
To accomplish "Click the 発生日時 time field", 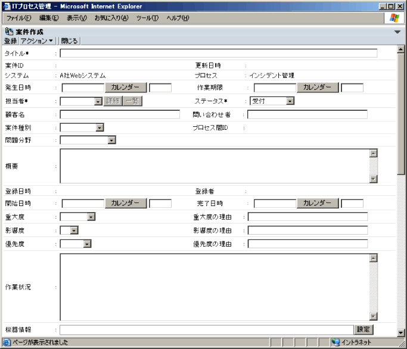I will 160,88.
